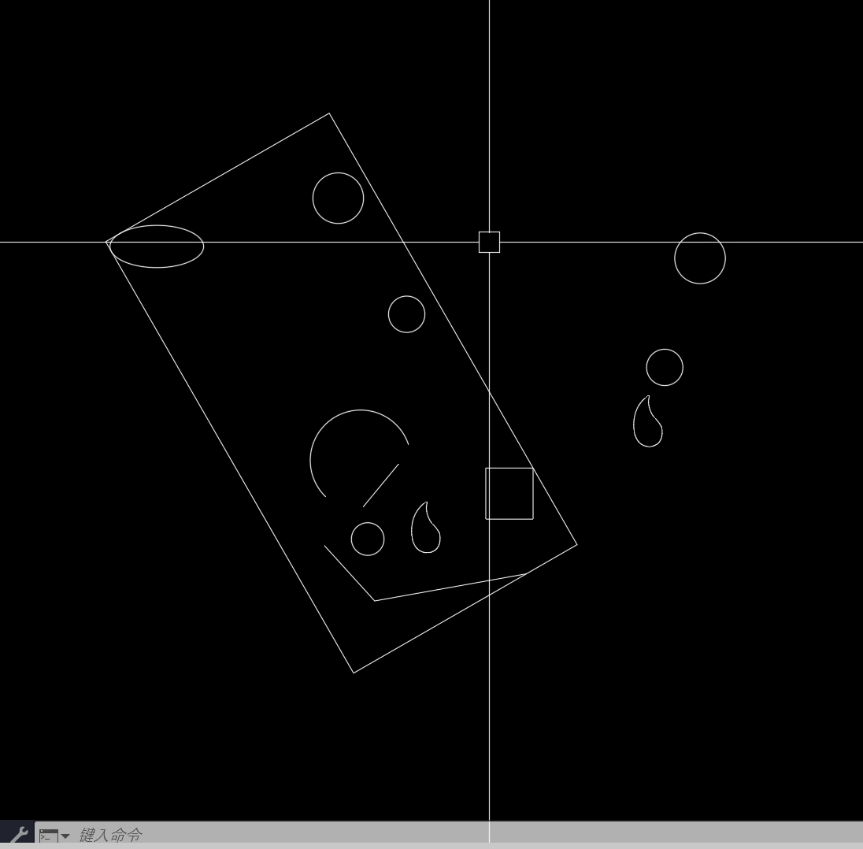Select the small circle above the right teardrop

(665, 350)
